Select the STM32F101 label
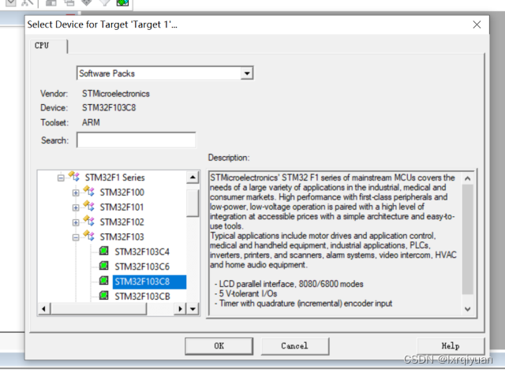Viewport: 505px width, 373px height. 122,207
